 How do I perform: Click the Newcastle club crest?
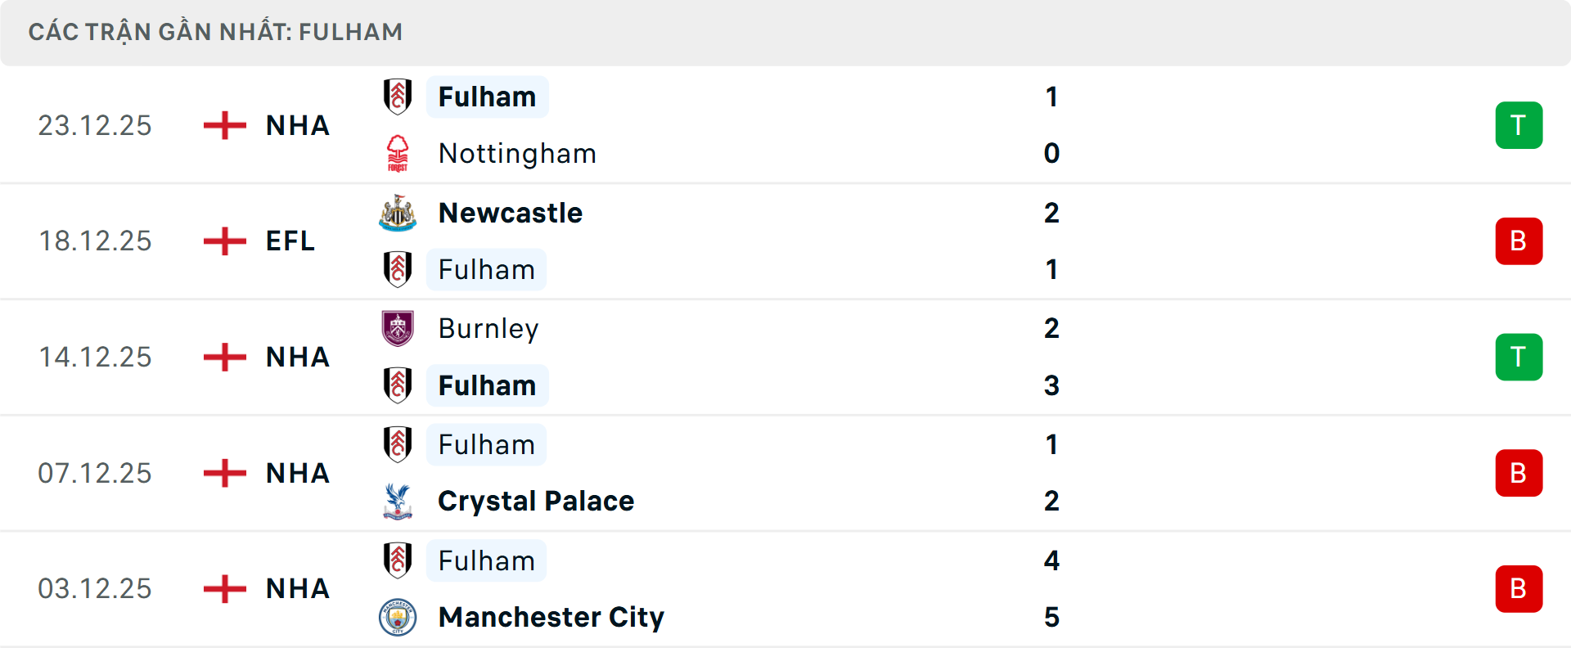398,212
